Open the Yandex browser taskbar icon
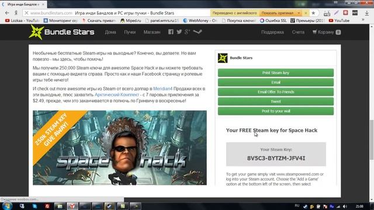Image resolution: width=374 pixels, height=210 pixels. tap(72, 206)
